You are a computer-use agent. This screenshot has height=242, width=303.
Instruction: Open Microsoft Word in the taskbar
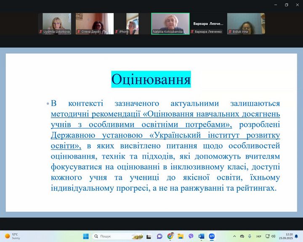(x=201, y=236)
